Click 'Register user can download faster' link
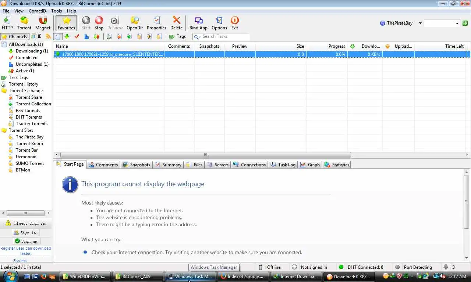Screen dimensions: 471x282 click(26, 251)
